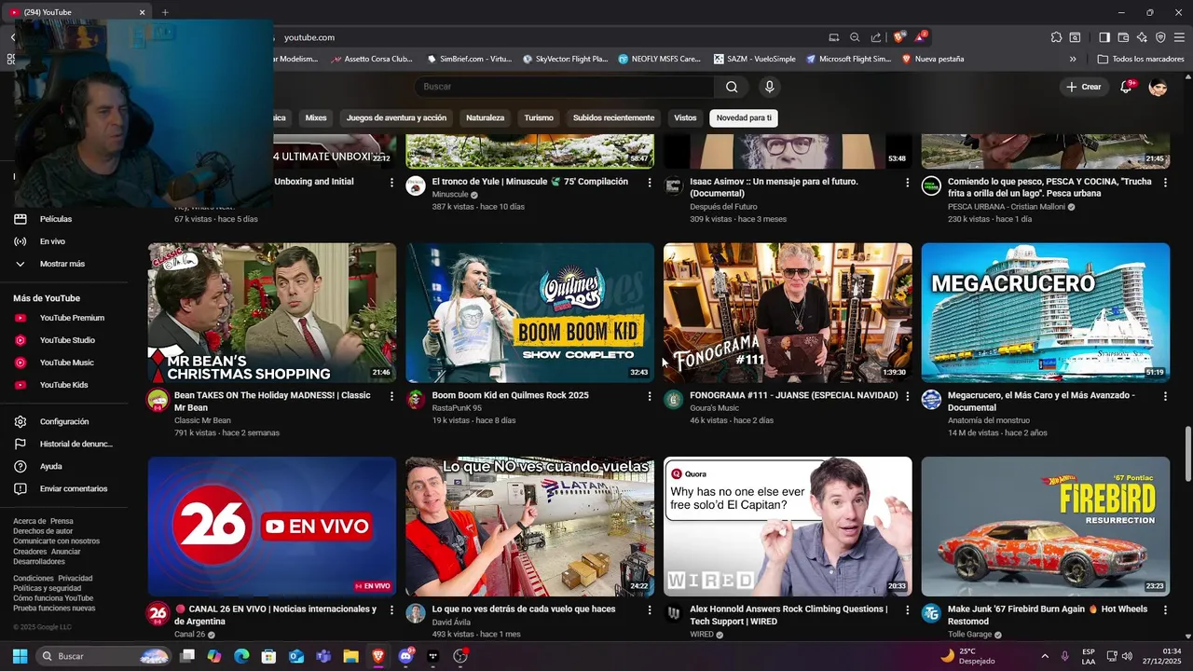This screenshot has height=671, width=1193.
Task: Select Juegos de aventura y acción chip
Action: (x=396, y=118)
